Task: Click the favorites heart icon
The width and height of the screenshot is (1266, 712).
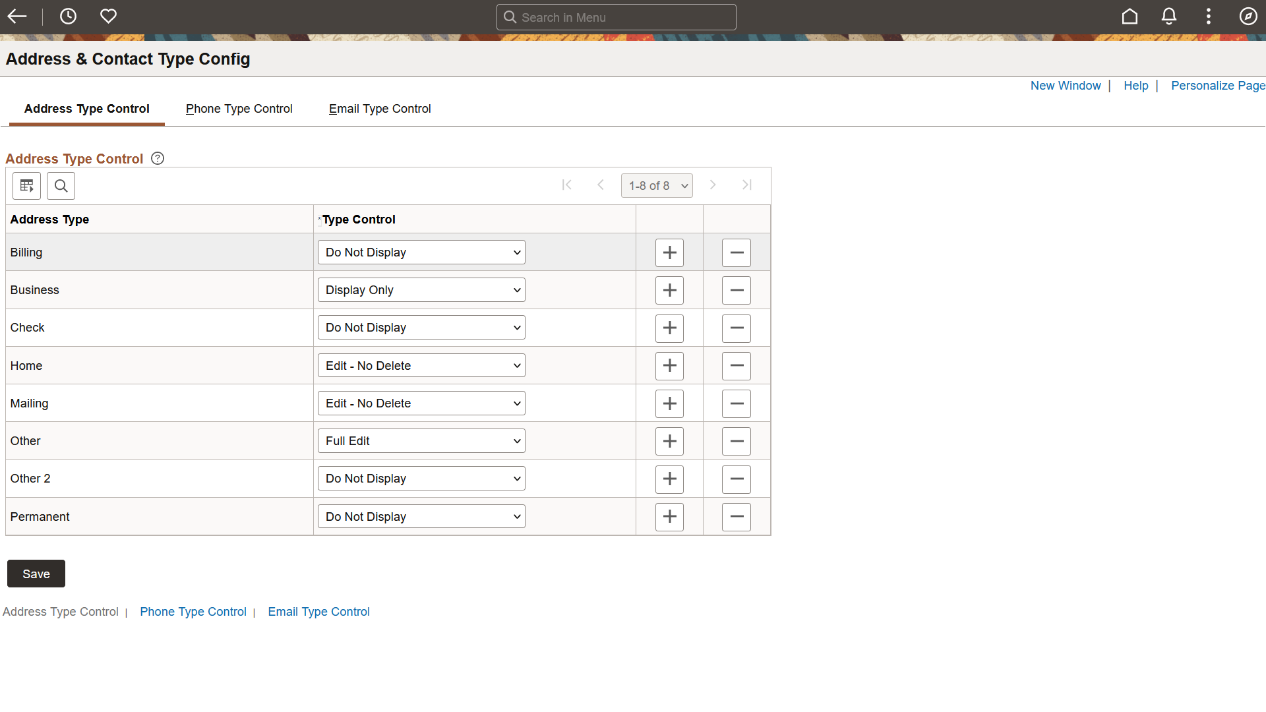Action: [108, 16]
